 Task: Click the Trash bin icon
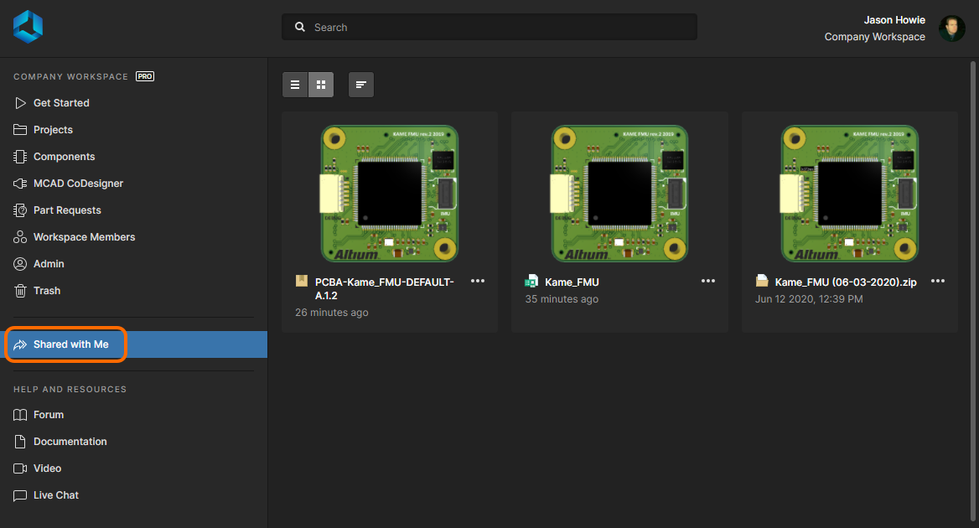click(x=20, y=291)
